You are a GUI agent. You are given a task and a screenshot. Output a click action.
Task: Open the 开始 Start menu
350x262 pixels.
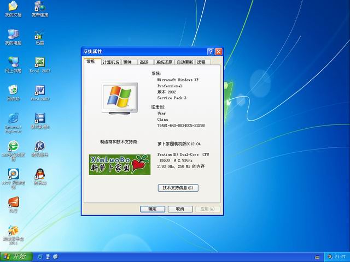(16, 257)
